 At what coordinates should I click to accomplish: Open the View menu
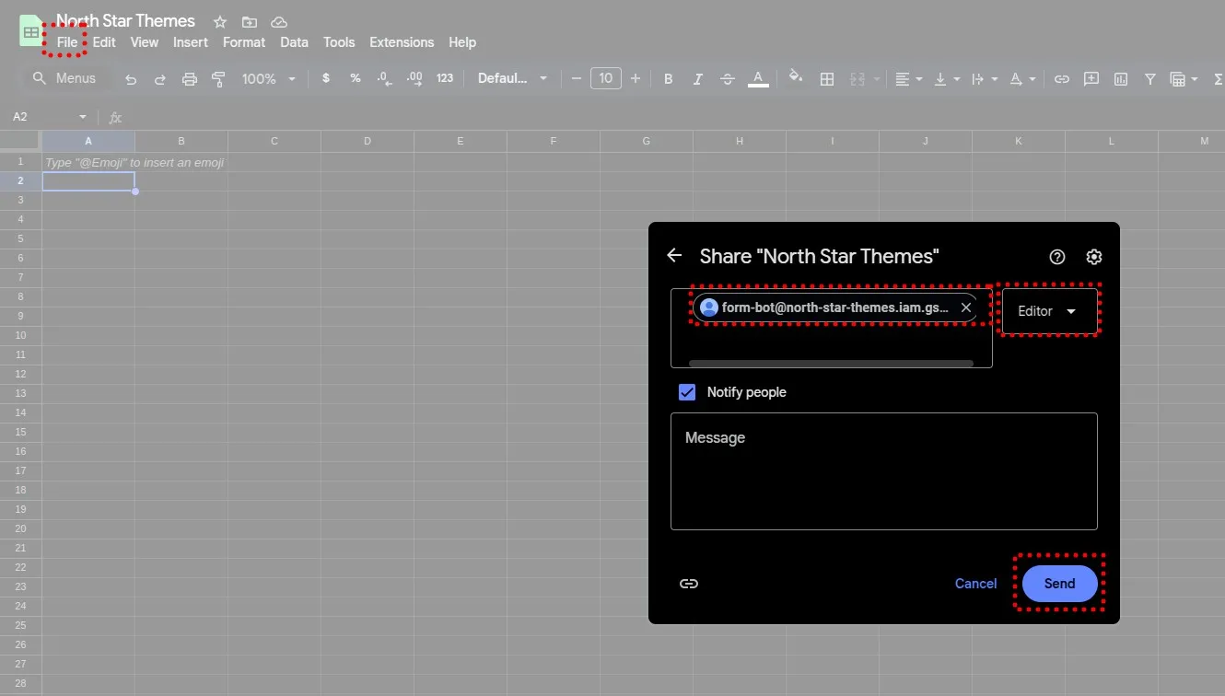(144, 42)
